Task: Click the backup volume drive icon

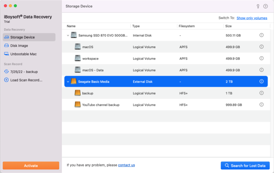Action: coord(77,93)
